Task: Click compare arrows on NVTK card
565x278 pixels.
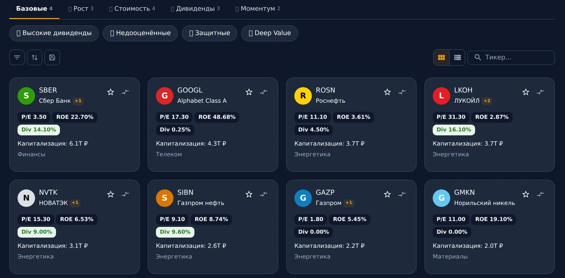Action: [x=125, y=194]
